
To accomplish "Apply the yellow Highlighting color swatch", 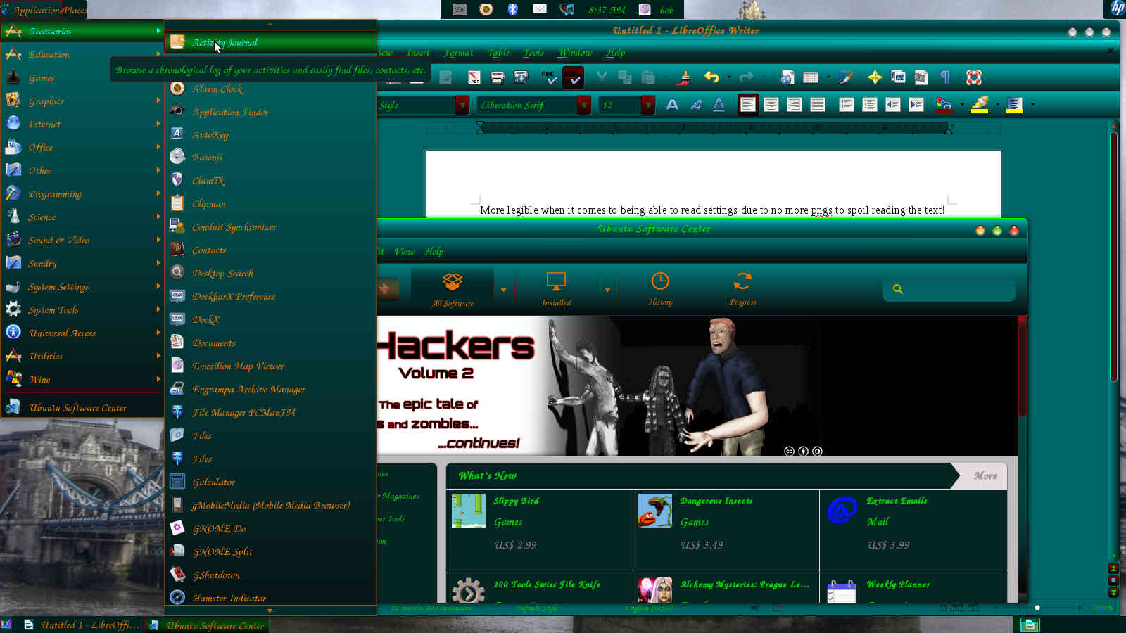I will point(980,105).
